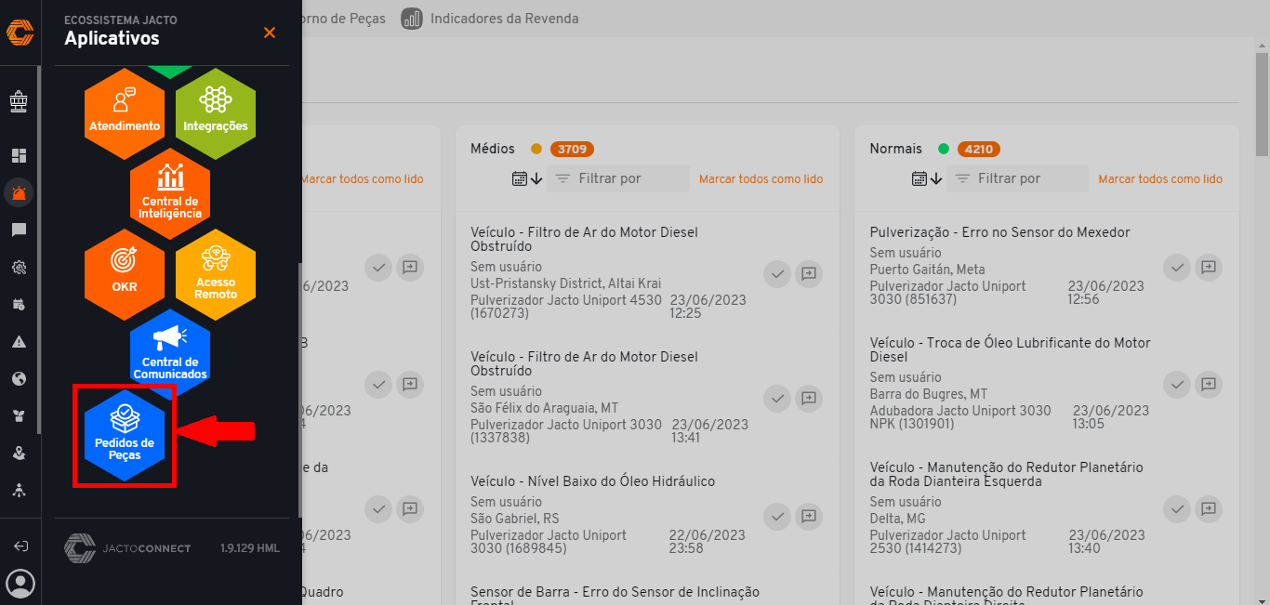The height and width of the screenshot is (605, 1270).
Task: Switch to Indicadores da Revenda tab
Action: 490,19
